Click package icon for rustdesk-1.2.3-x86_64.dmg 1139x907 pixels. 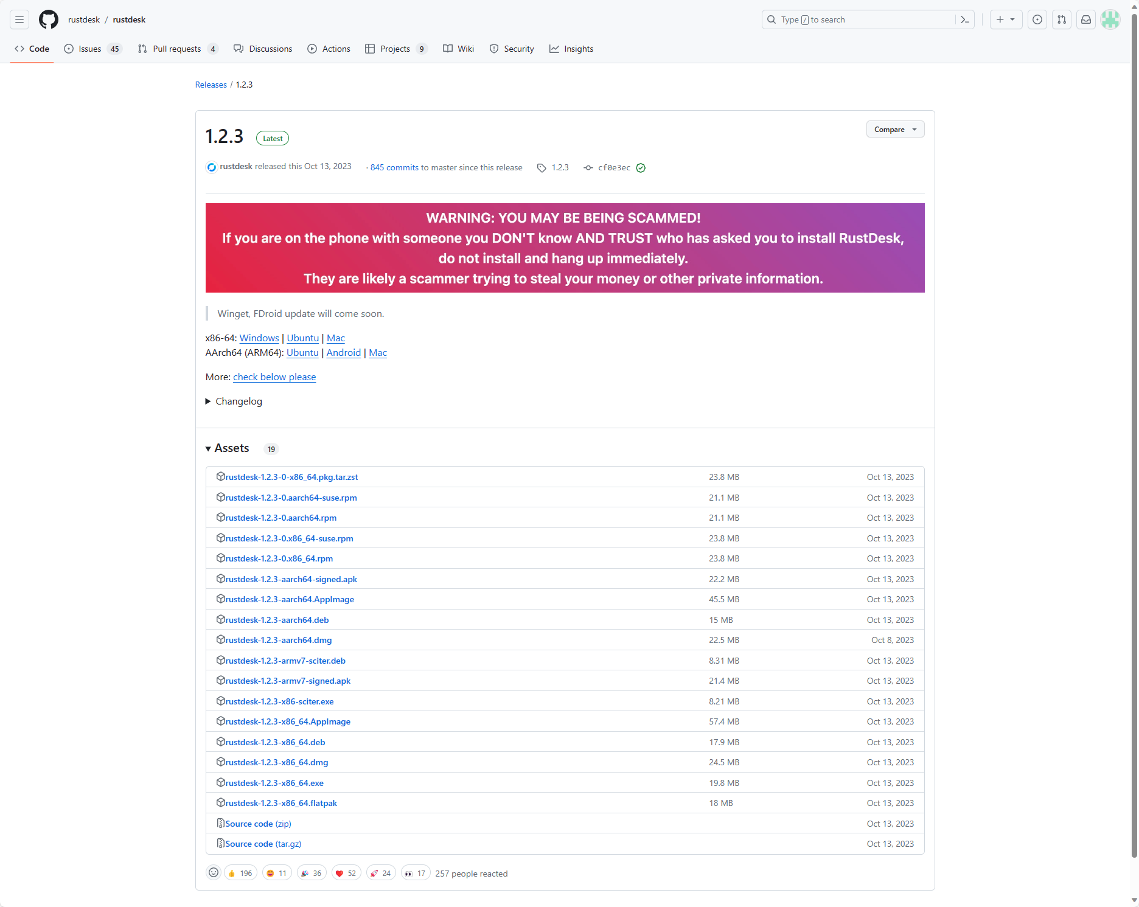(x=221, y=762)
